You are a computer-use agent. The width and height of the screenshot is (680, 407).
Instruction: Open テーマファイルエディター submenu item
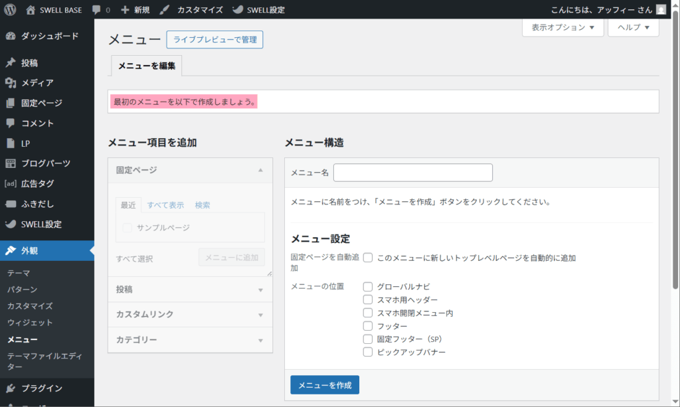44,361
